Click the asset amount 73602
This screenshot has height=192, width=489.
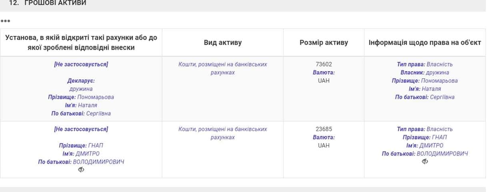(x=323, y=64)
